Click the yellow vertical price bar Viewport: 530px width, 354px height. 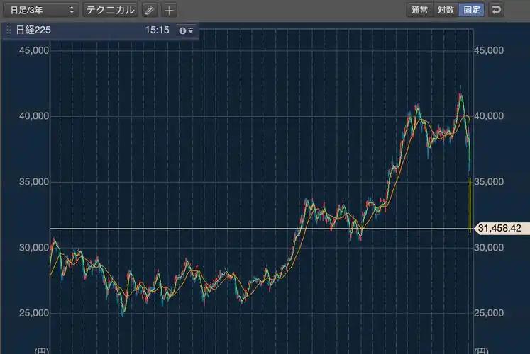[x=470, y=205]
